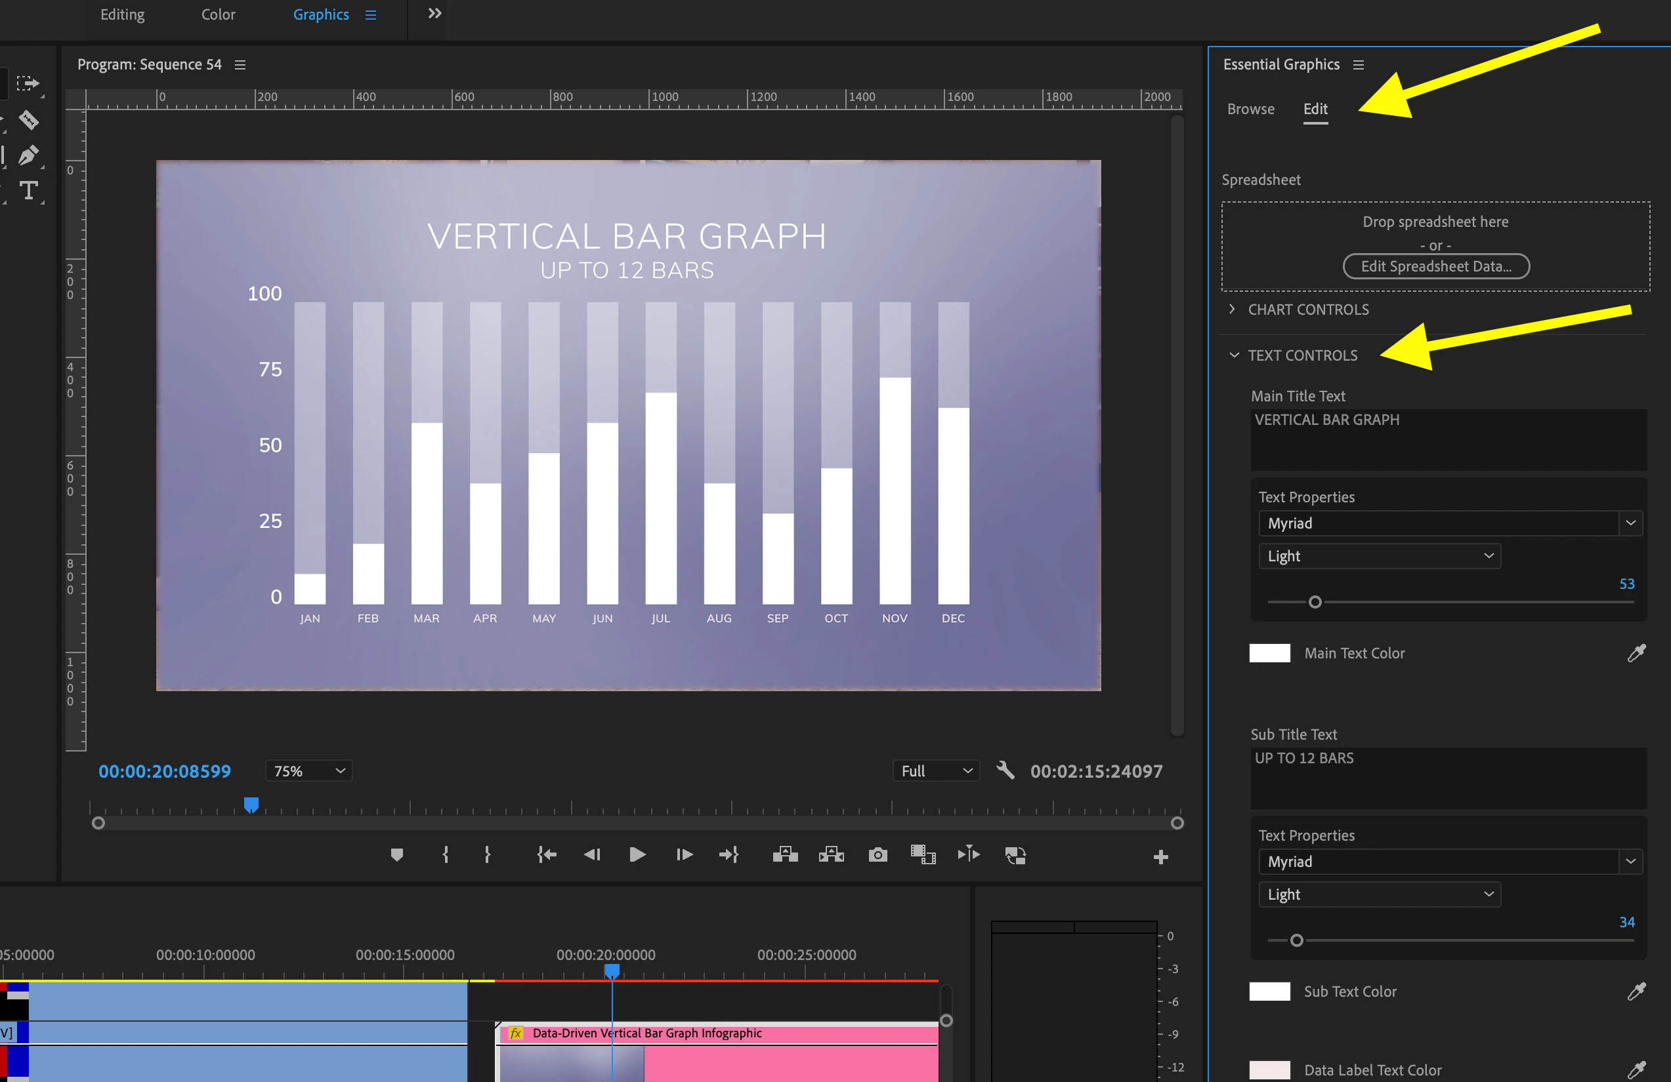The height and width of the screenshot is (1082, 1671).
Task: Open the Color workspace tab
Action: (218, 14)
